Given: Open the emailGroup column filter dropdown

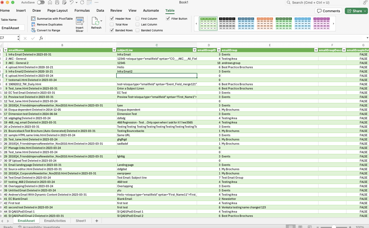Looking at the screenshot, I should click(316, 50).
